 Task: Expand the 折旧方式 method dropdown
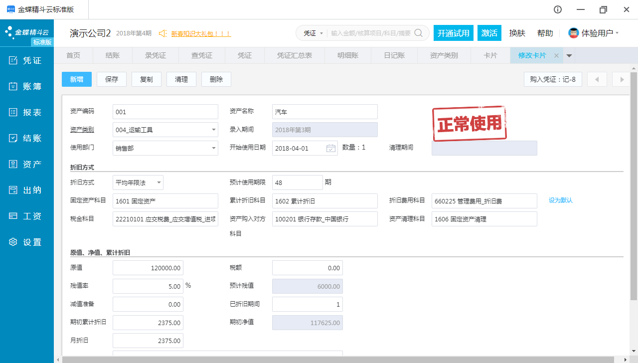(158, 182)
